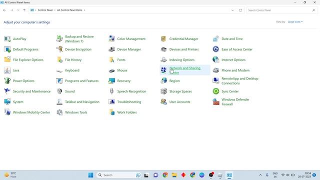Open the Work Folders link
The height and width of the screenshot is (180, 320).
point(127,112)
